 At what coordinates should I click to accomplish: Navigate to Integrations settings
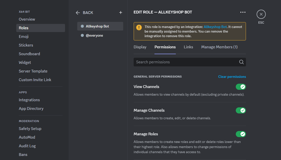(x=29, y=100)
